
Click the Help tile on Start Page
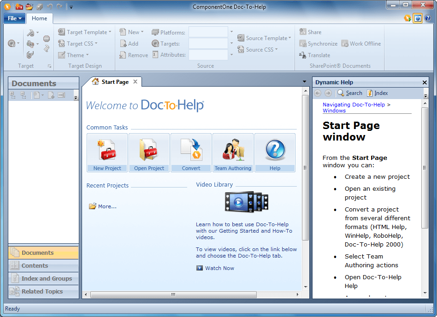[275, 153]
